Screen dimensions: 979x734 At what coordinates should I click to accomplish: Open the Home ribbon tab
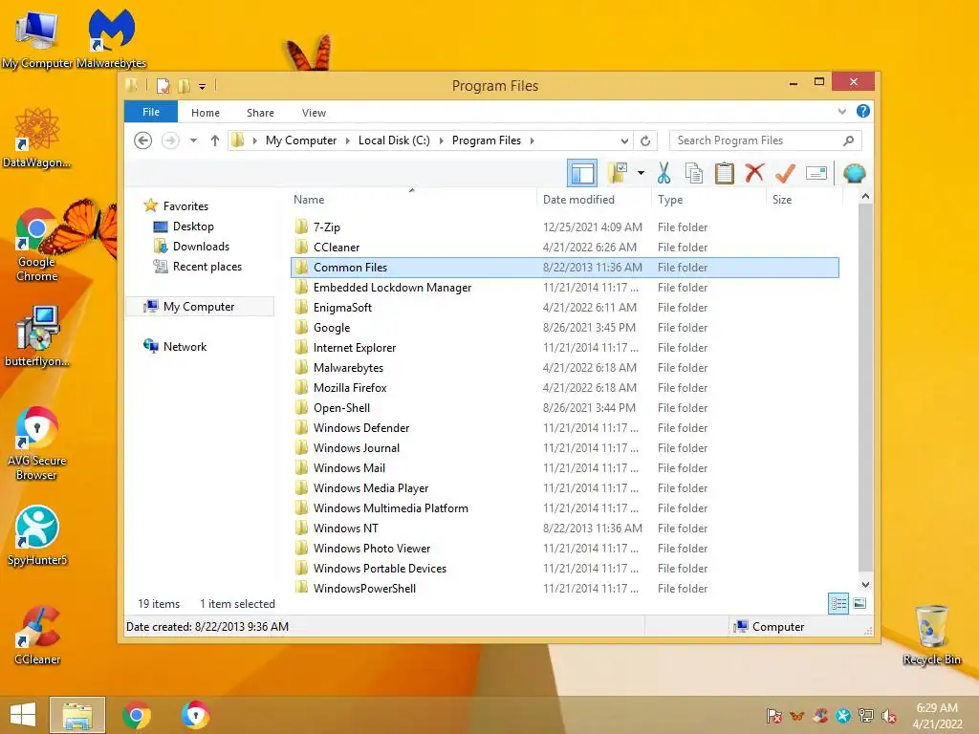pyautogui.click(x=206, y=113)
